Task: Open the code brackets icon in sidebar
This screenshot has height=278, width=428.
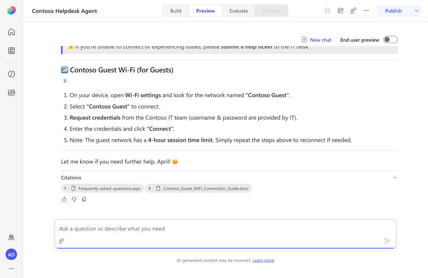Action: pos(11,74)
